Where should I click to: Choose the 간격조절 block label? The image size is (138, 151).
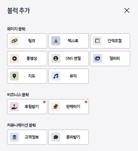[x=115, y=41]
